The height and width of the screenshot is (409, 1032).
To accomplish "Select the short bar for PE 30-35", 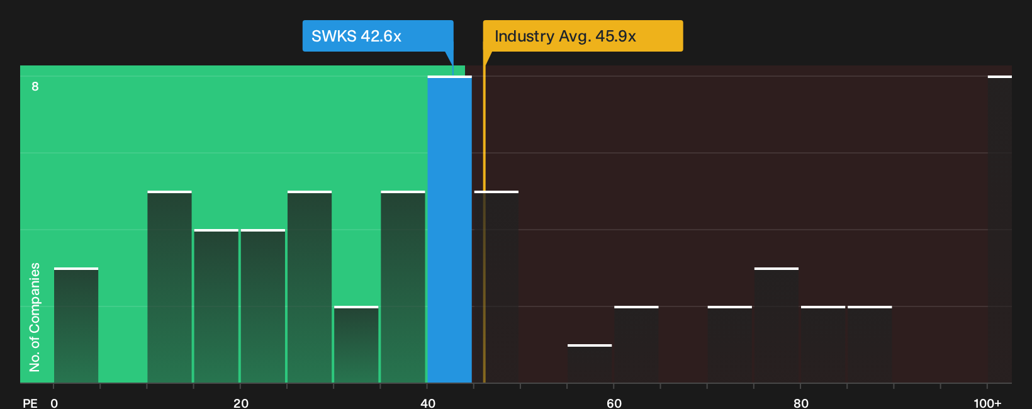I will tap(356, 345).
